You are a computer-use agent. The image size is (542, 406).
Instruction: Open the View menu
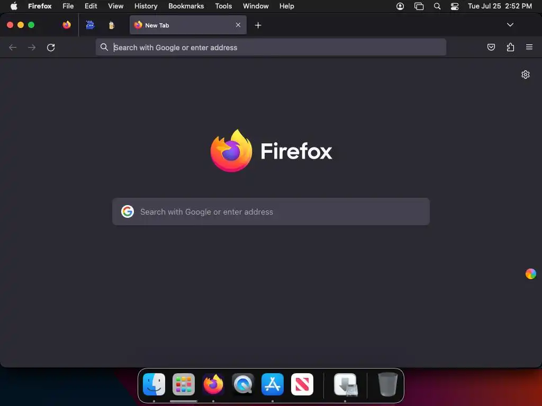pyautogui.click(x=115, y=6)
